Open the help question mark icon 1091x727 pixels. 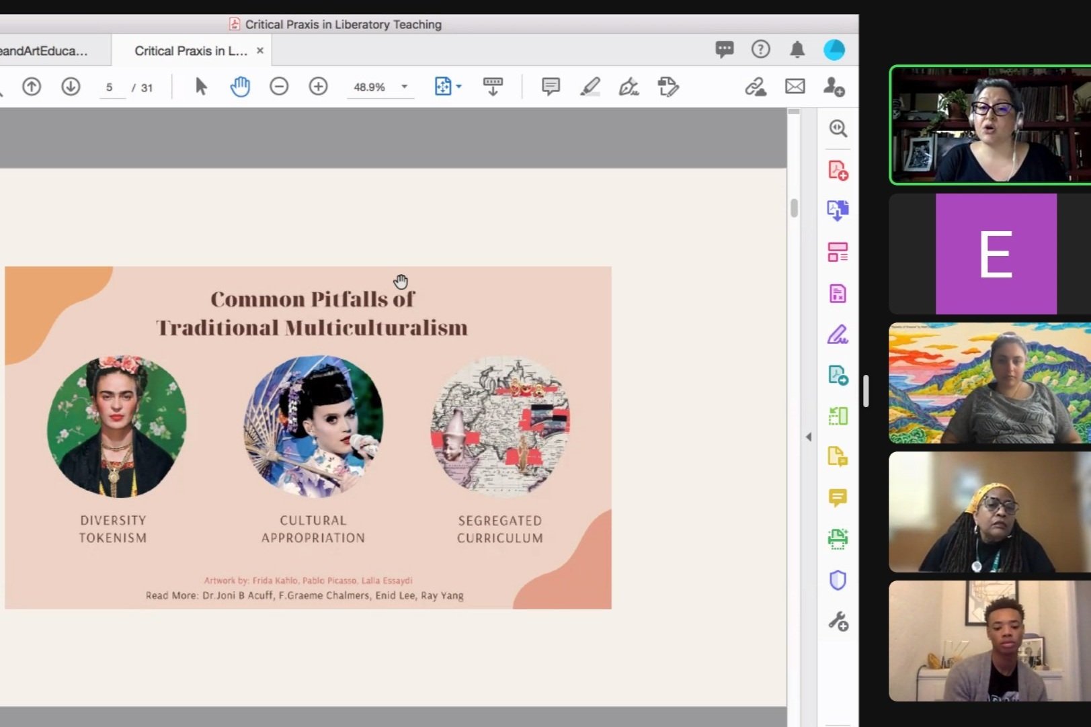(760, 49)
